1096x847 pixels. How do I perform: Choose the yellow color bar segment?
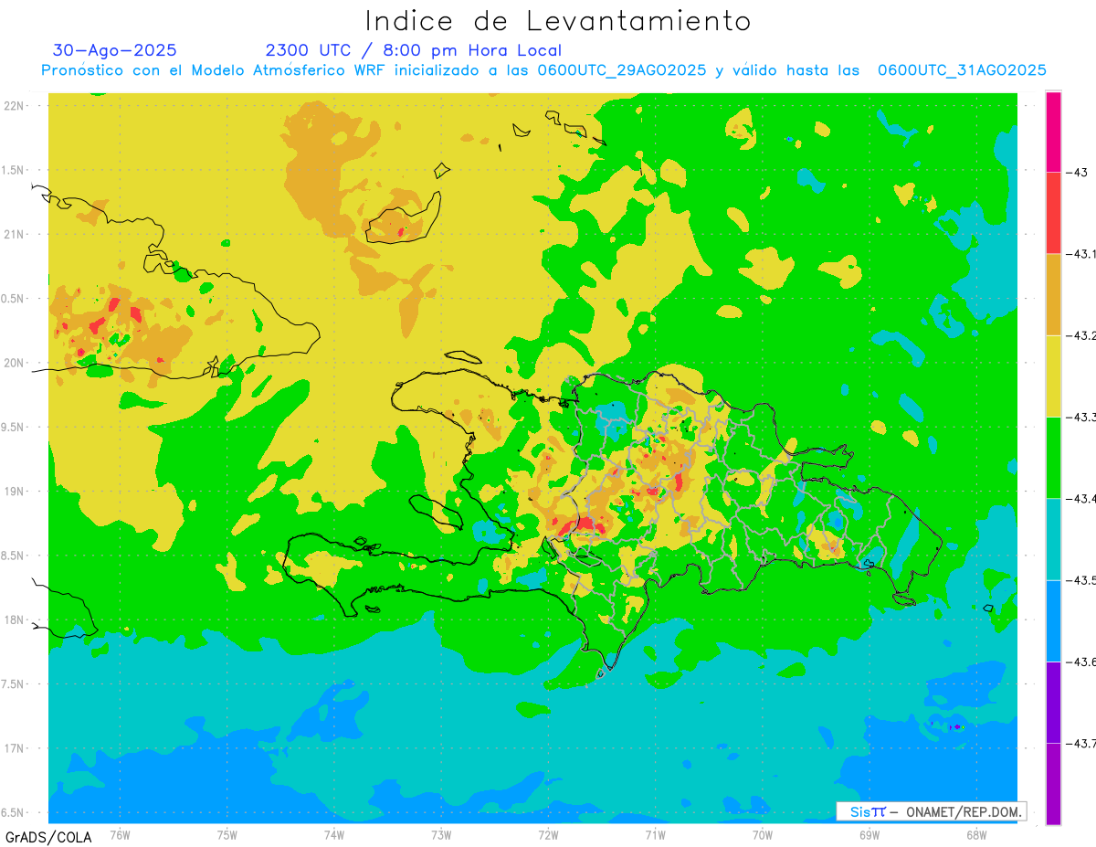pyautogui.click(x=1053, y=376)
